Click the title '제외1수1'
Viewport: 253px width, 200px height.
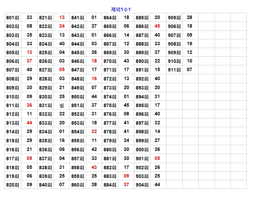click(123, 9)
